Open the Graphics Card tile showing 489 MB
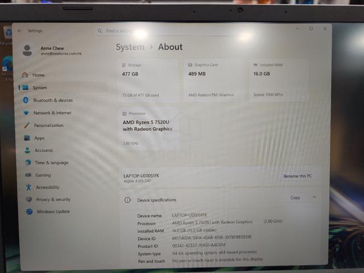This screenshot has width=364, height=273. [x=214, y=80]
